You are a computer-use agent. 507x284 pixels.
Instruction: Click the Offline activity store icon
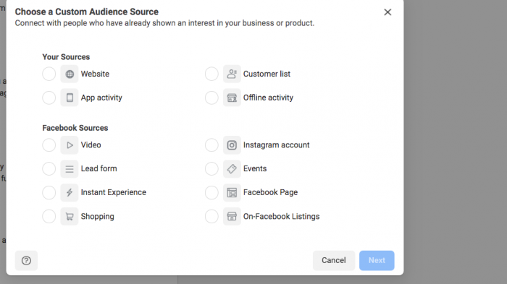click(x=232, y=98)
